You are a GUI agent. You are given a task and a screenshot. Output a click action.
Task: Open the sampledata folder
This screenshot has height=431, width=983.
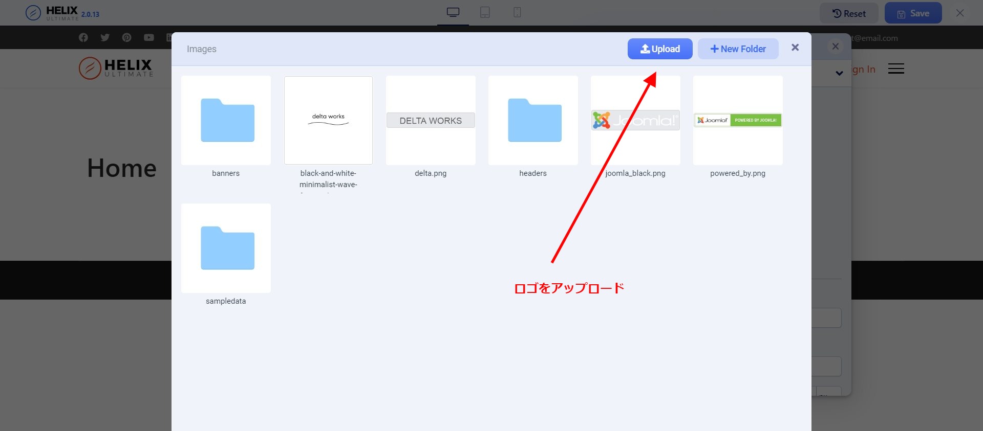pyautogui.click(x=226, y=248)
